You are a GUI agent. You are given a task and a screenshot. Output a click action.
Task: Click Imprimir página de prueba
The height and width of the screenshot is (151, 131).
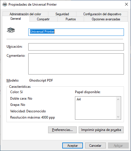[x=101, y=130]
